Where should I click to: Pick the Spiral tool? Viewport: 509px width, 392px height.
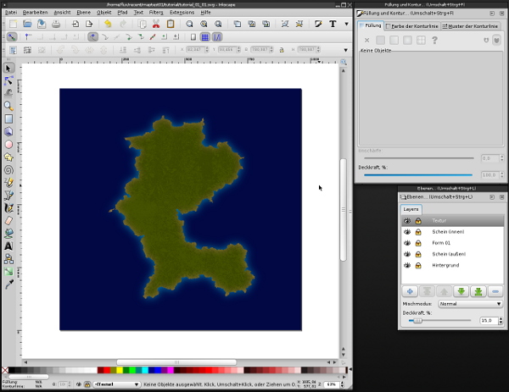click(8, 168)
